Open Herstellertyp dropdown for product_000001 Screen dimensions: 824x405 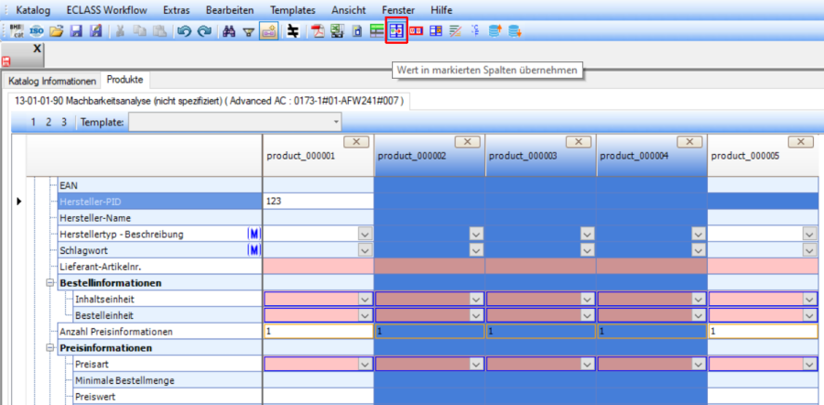click(365, 234)
